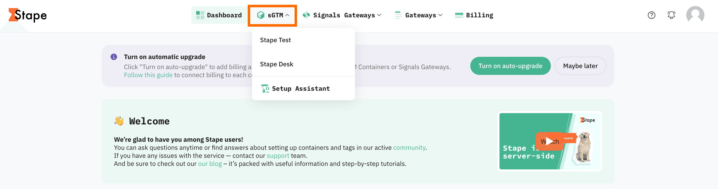Collapse the sGTM dropdown chevron
Screen dimensions: 718x189
(x=287, y=15)
